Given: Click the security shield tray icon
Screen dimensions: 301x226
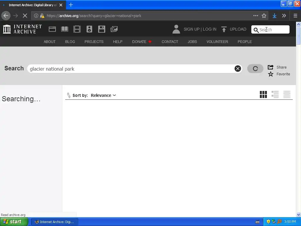Looking at the screenshot, I should [x=268, y=222].
